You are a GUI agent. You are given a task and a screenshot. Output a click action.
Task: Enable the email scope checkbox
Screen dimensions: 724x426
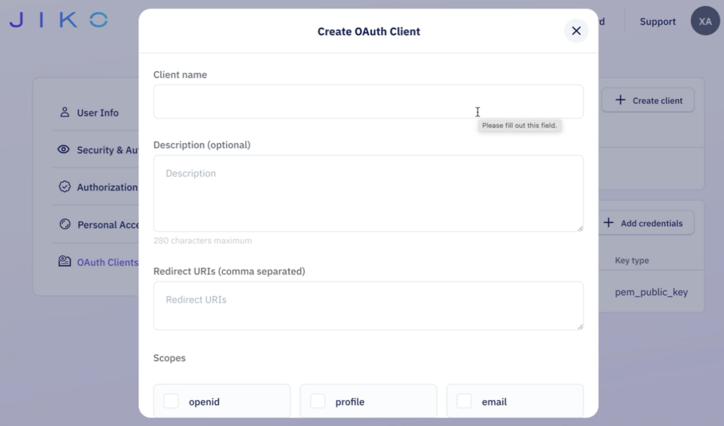tap(463, 401)
